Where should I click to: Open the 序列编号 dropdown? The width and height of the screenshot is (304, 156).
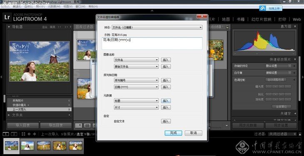click(x=136, y=80)
